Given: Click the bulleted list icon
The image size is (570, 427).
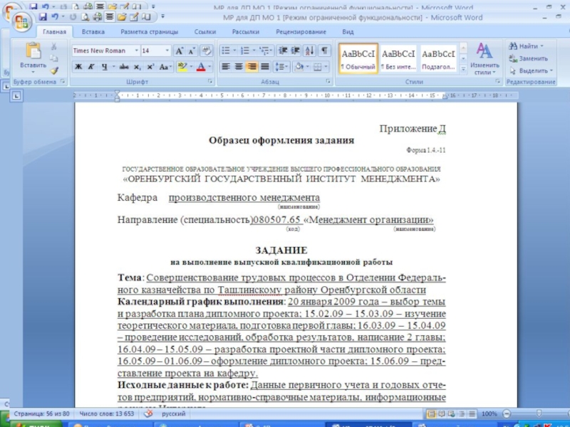Looking at the screenshot, I should [x=226, y=51].
